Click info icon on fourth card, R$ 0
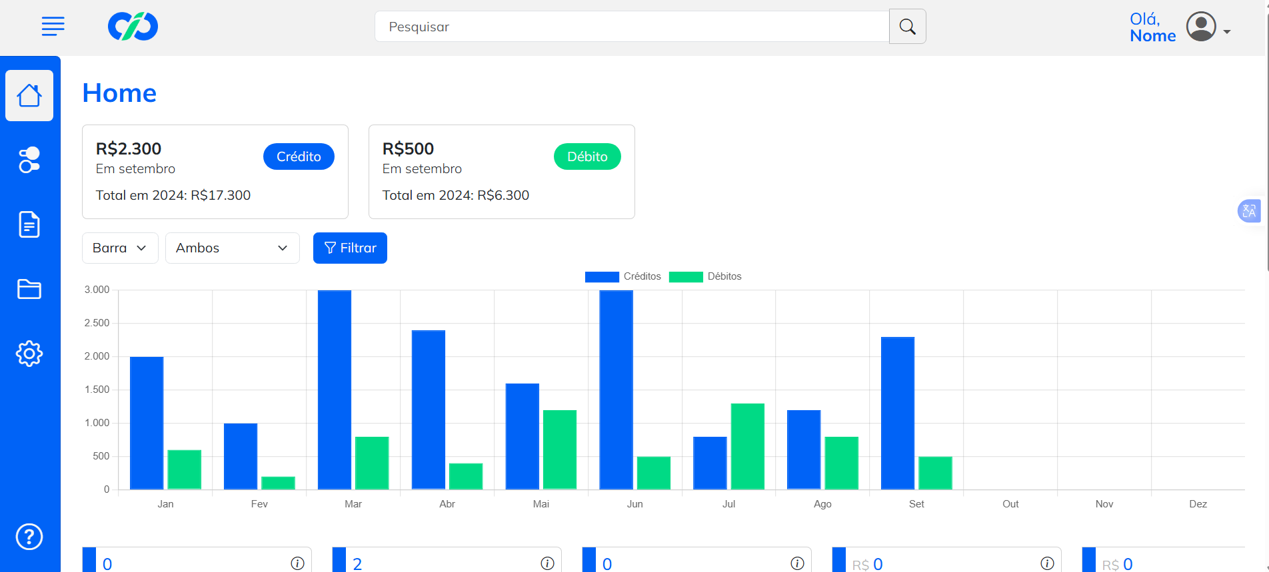1269x572 pixels. pos(1047,563)
